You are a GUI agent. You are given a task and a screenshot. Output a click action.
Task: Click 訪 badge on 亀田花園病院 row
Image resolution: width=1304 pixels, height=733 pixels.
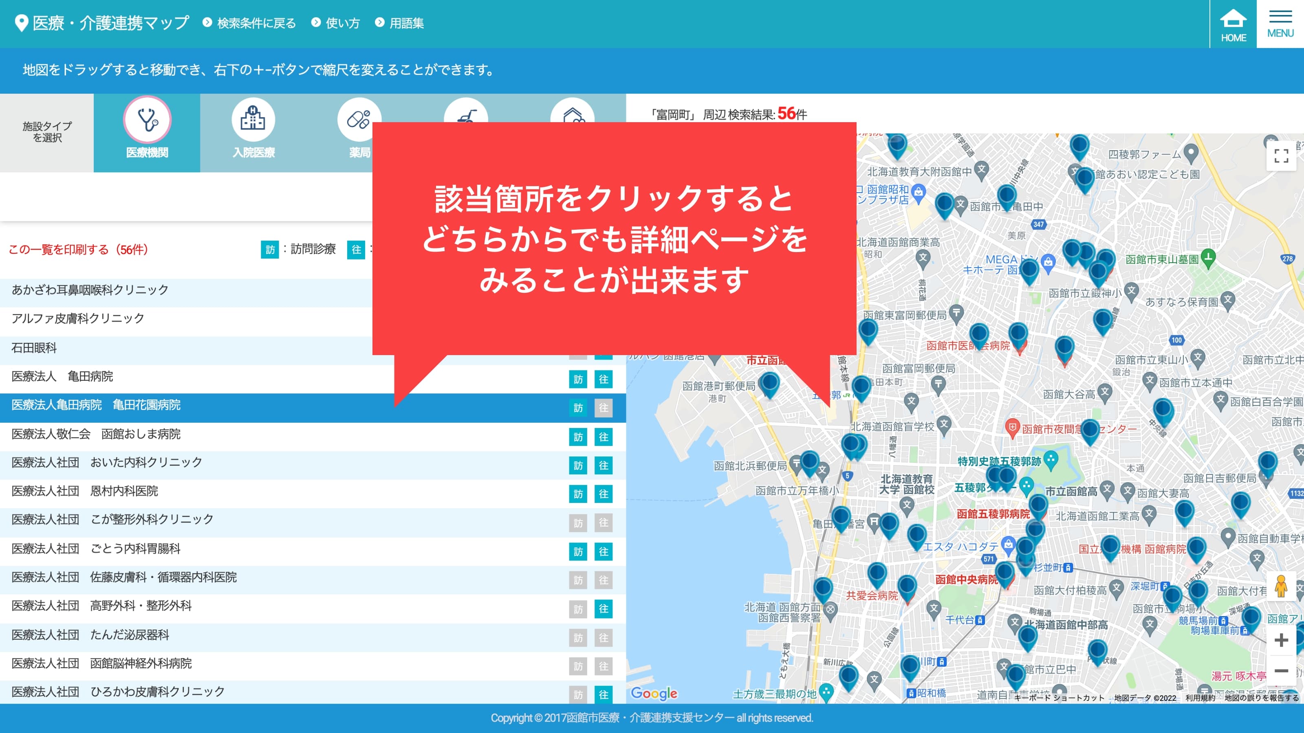click(x=578, y=408)
